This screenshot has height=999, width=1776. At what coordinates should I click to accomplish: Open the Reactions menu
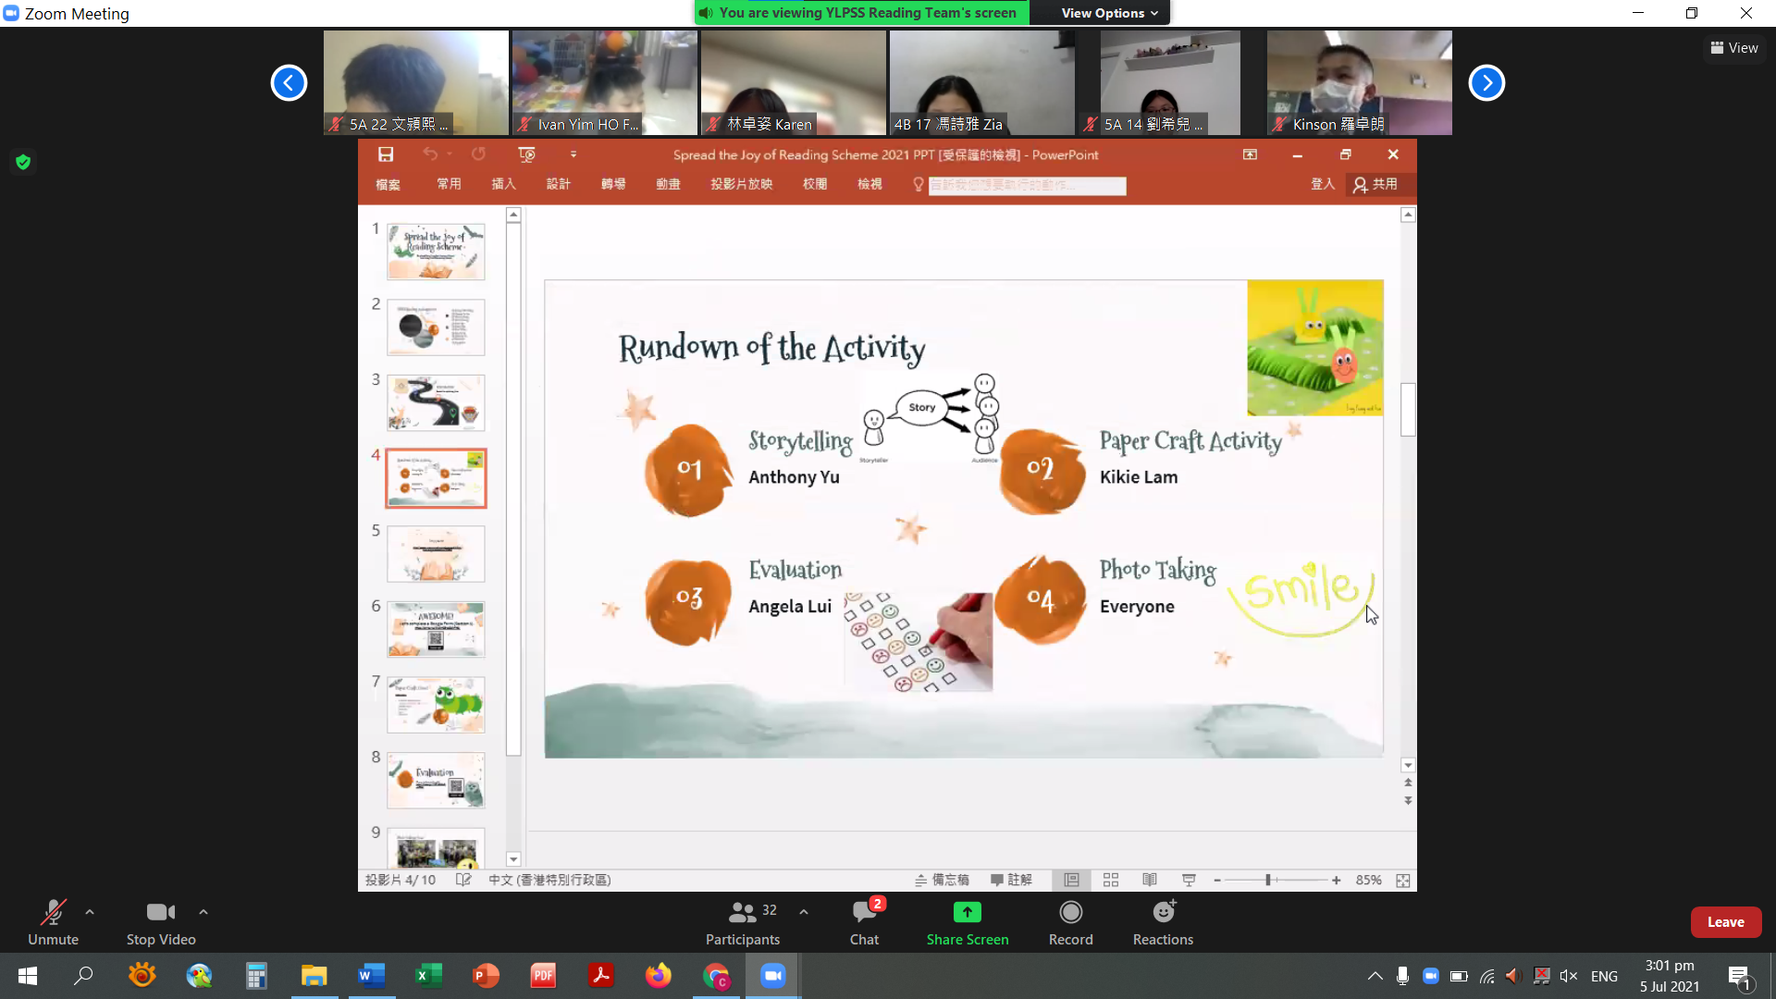coord(1164,922)
